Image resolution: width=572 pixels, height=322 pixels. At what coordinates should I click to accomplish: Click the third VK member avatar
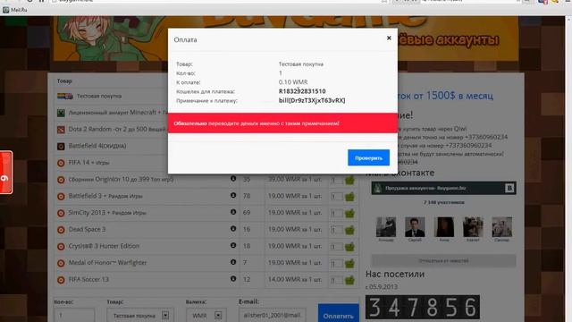(444, 227)
